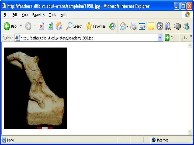Click the Forward arrow button

pos(28,26)
